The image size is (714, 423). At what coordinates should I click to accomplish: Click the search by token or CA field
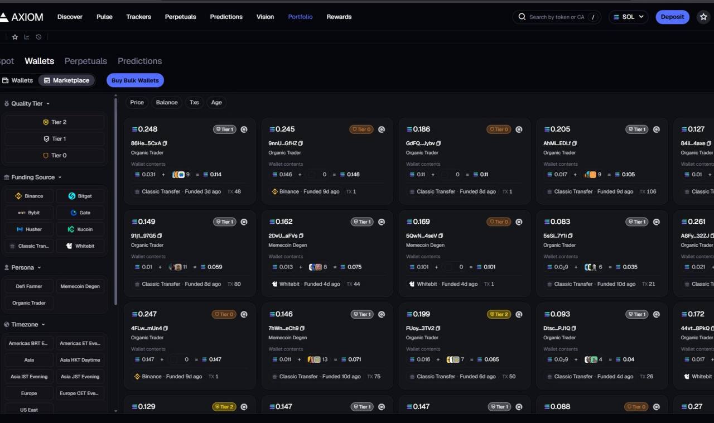pyautogui.click(x=557, y=17)
